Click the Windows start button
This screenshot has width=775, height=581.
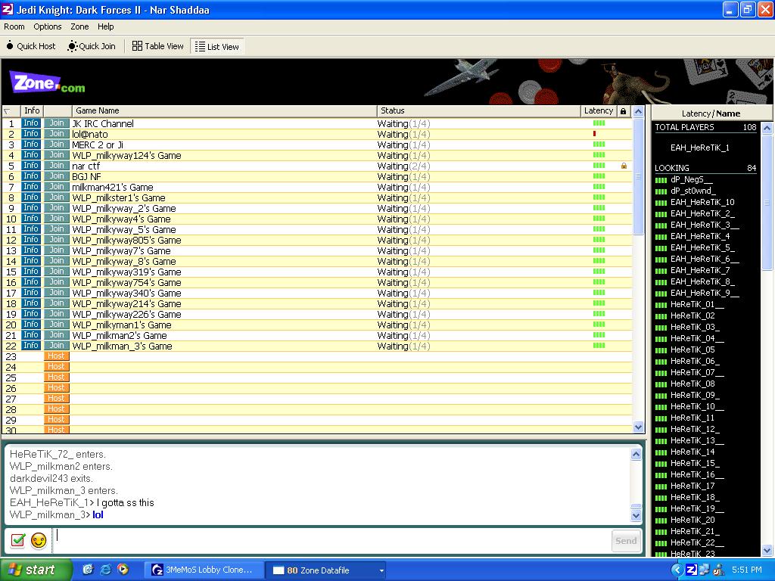click(36, 570)
